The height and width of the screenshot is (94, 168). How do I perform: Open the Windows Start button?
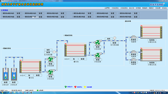(2, 93)
